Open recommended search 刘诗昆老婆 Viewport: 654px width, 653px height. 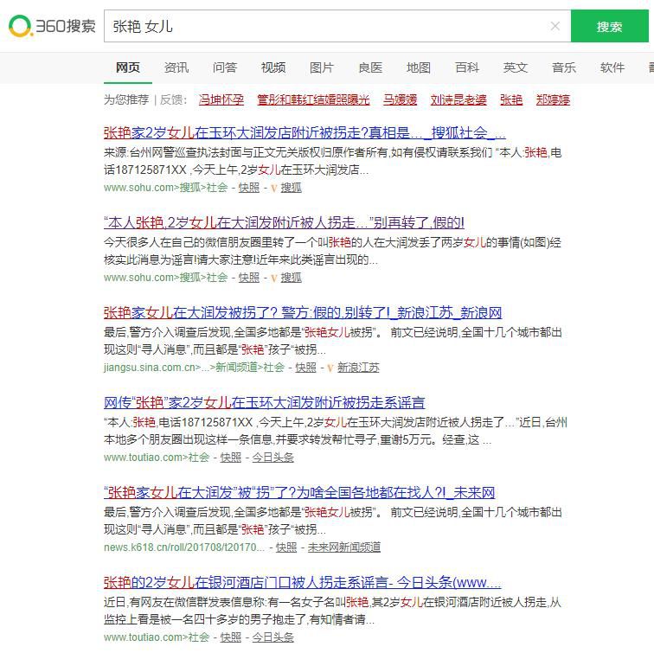click(458, 99)
